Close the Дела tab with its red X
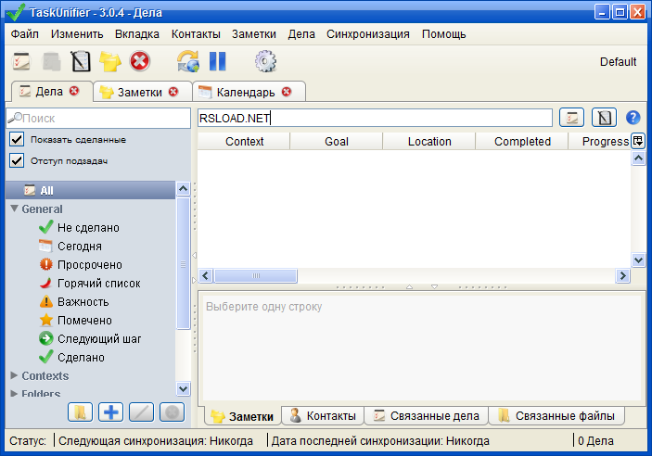 74,91
